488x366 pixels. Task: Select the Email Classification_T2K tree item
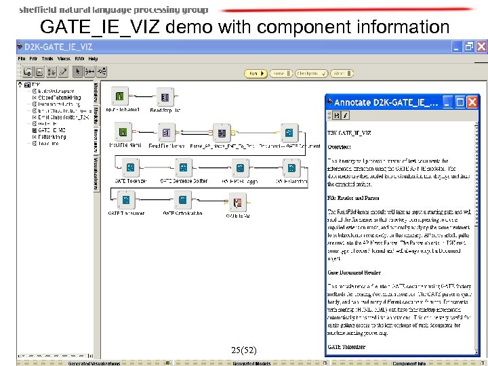tap(64, 117)
